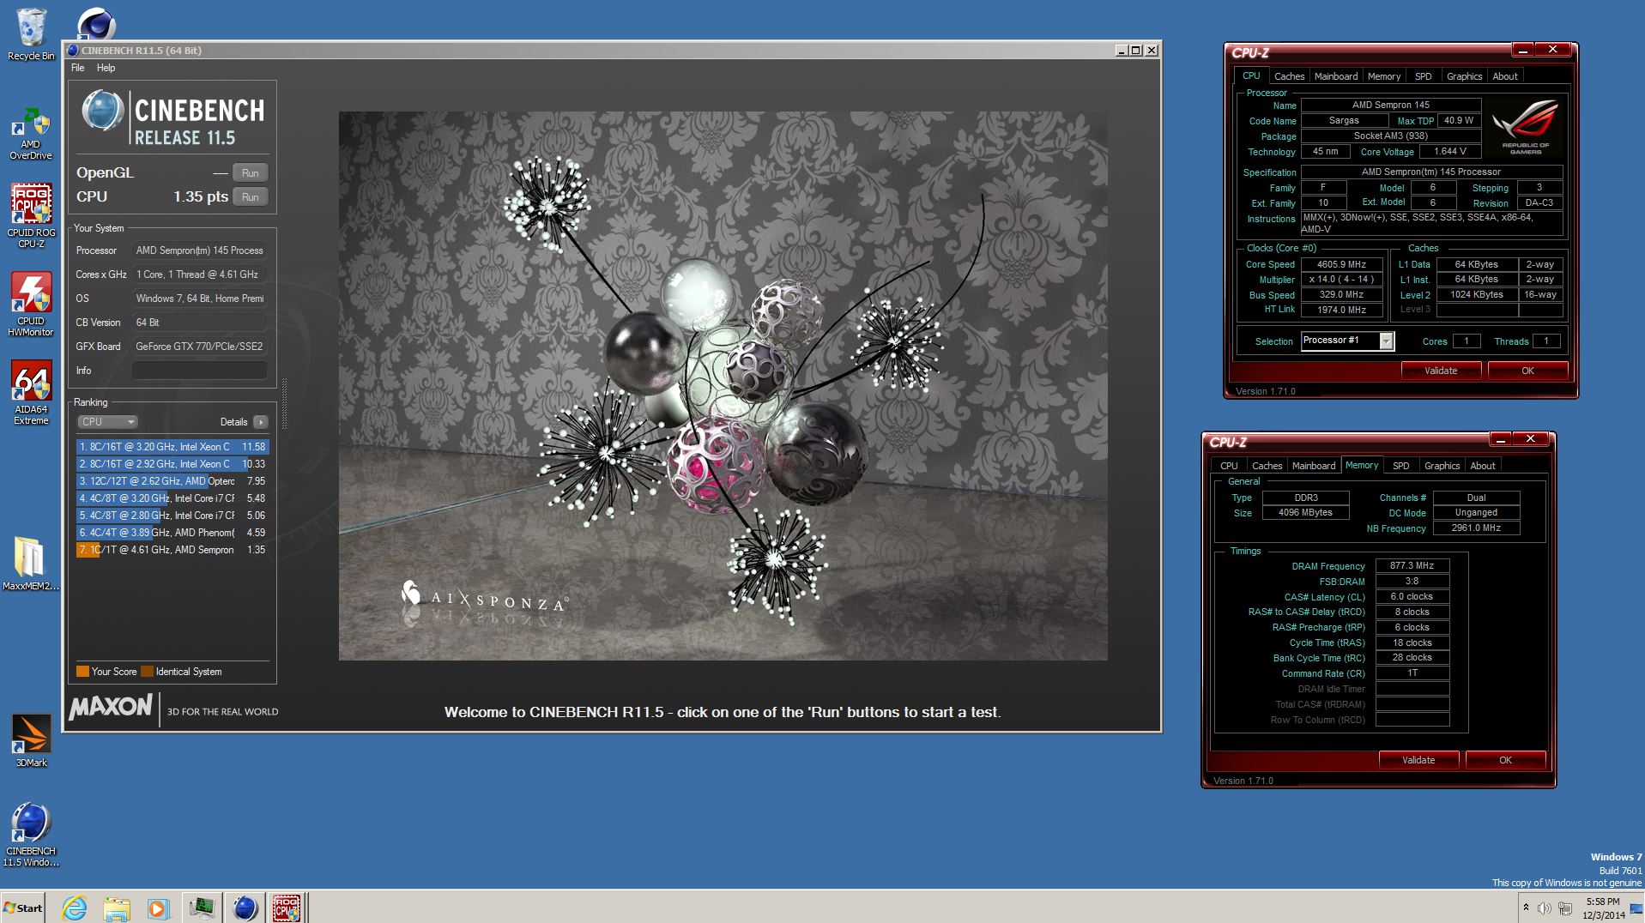Click the volume icon in system tray
The image size is (1645, 923).
(x=1544, y=908)
